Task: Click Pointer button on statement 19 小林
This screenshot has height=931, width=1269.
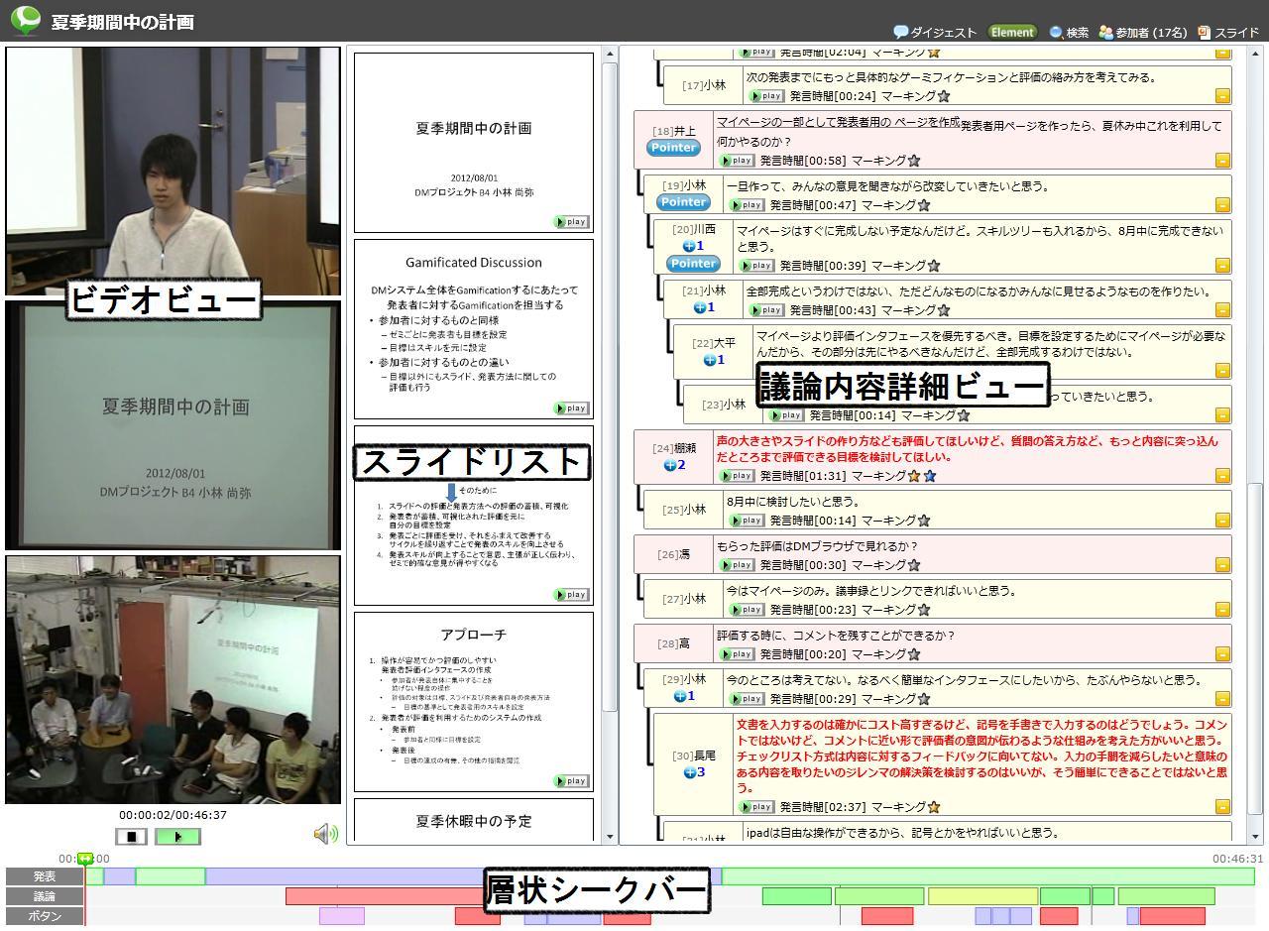Action: point(683,202)
